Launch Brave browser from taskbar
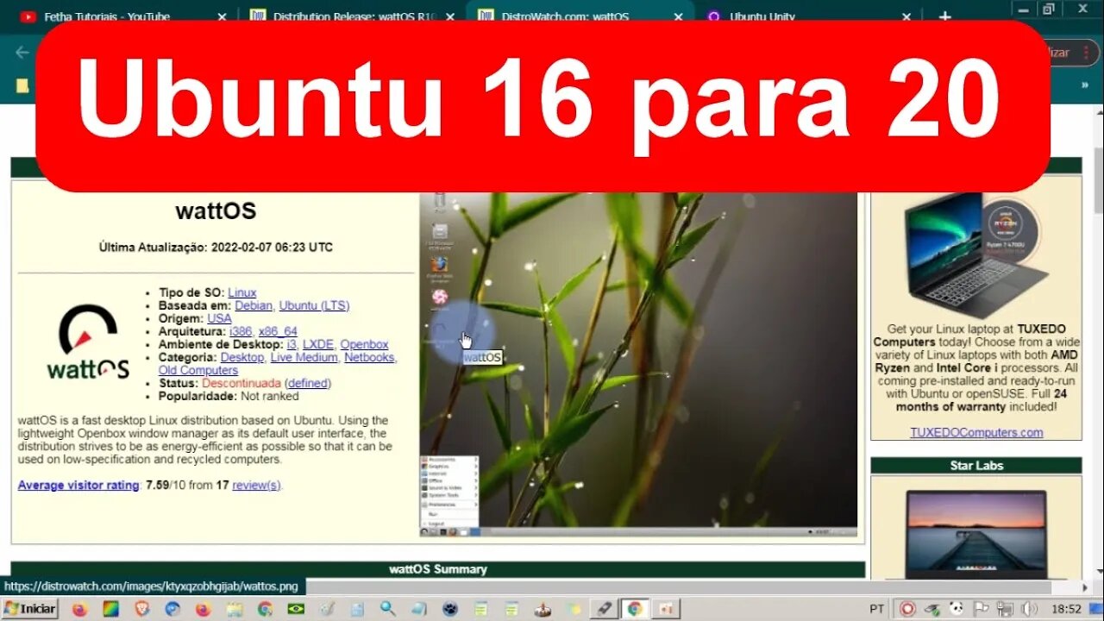The width and height of the screenshot is (1104, 621). coord(142,609)
